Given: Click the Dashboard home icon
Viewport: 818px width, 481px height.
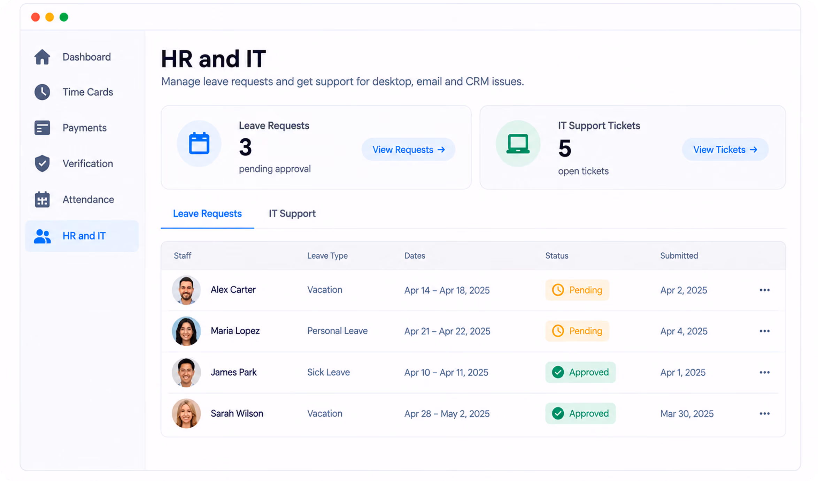Looking at the screenshot, I should [42, 57].
